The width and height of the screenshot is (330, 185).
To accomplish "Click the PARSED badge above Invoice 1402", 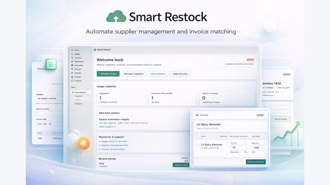I will point(286,74).
